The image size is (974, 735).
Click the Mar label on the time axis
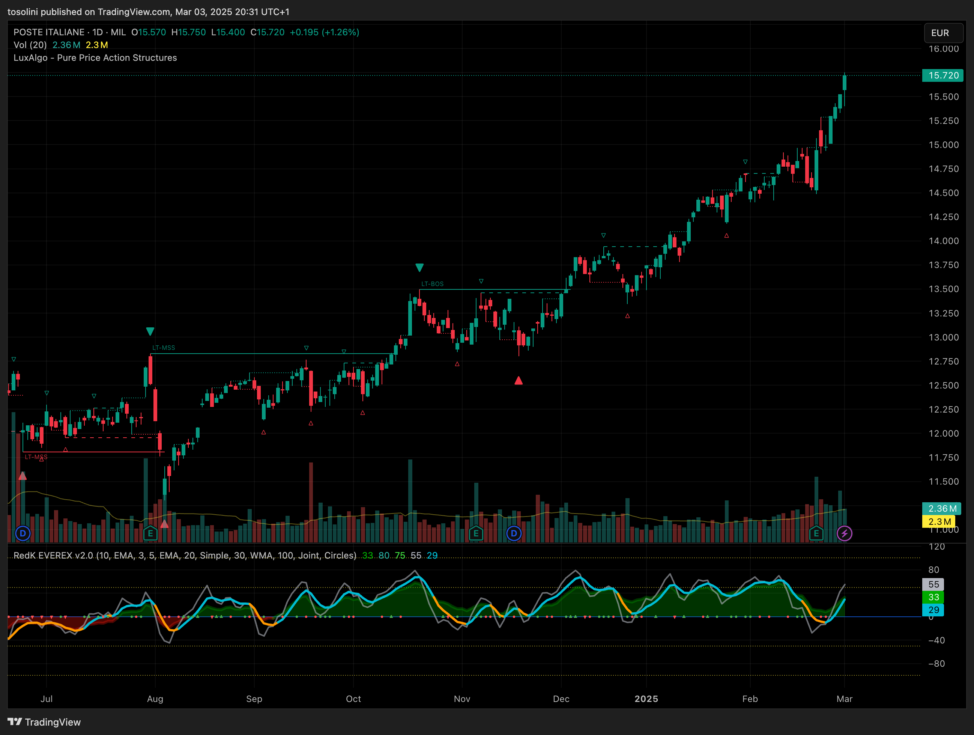coord(844,699)
